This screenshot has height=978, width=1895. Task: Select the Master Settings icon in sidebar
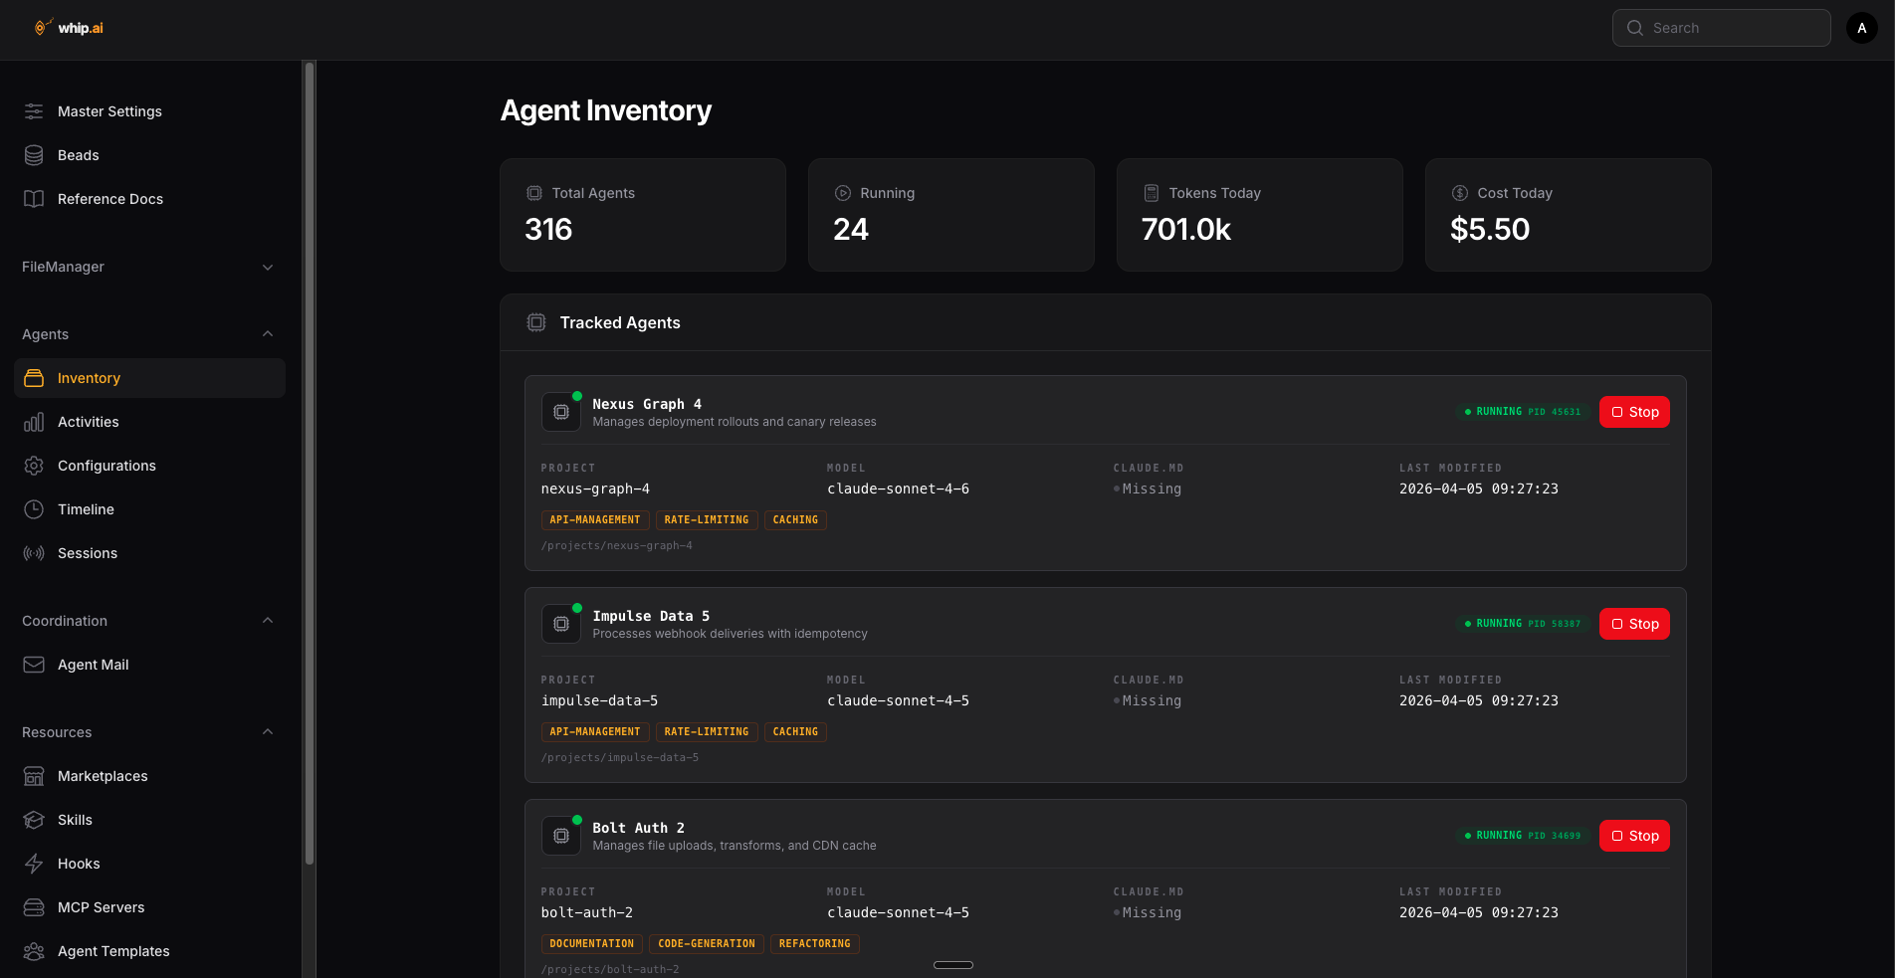click(x=33, y=111)
